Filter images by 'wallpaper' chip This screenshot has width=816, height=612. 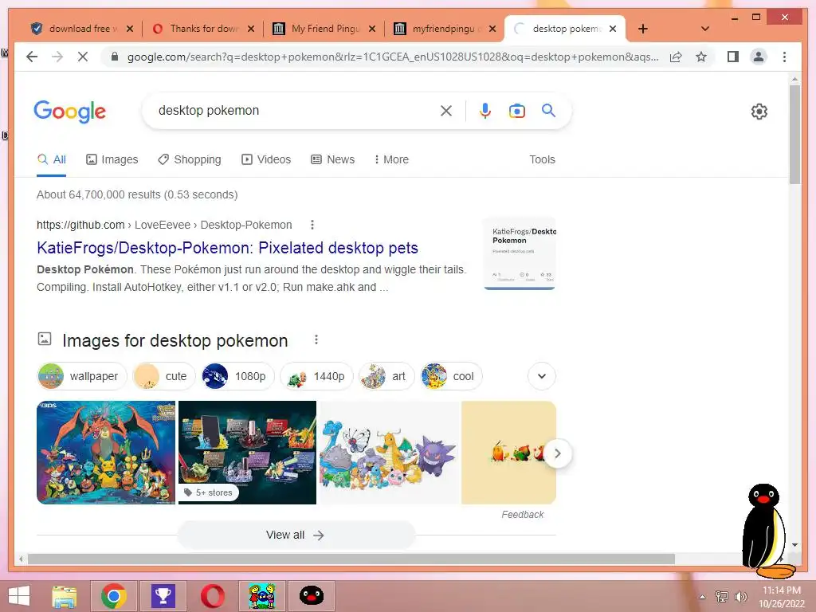click(x=82, y=376)
